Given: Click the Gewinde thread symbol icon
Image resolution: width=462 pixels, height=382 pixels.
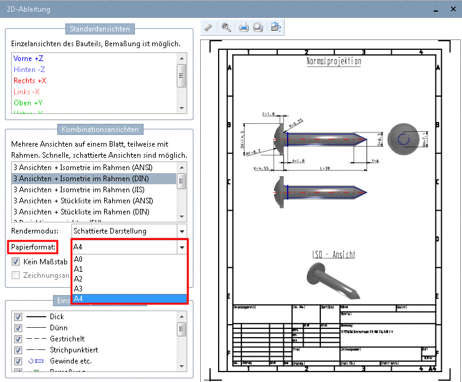Looking at the screenshot, I should pyautogui.click(x=37, y=361).
